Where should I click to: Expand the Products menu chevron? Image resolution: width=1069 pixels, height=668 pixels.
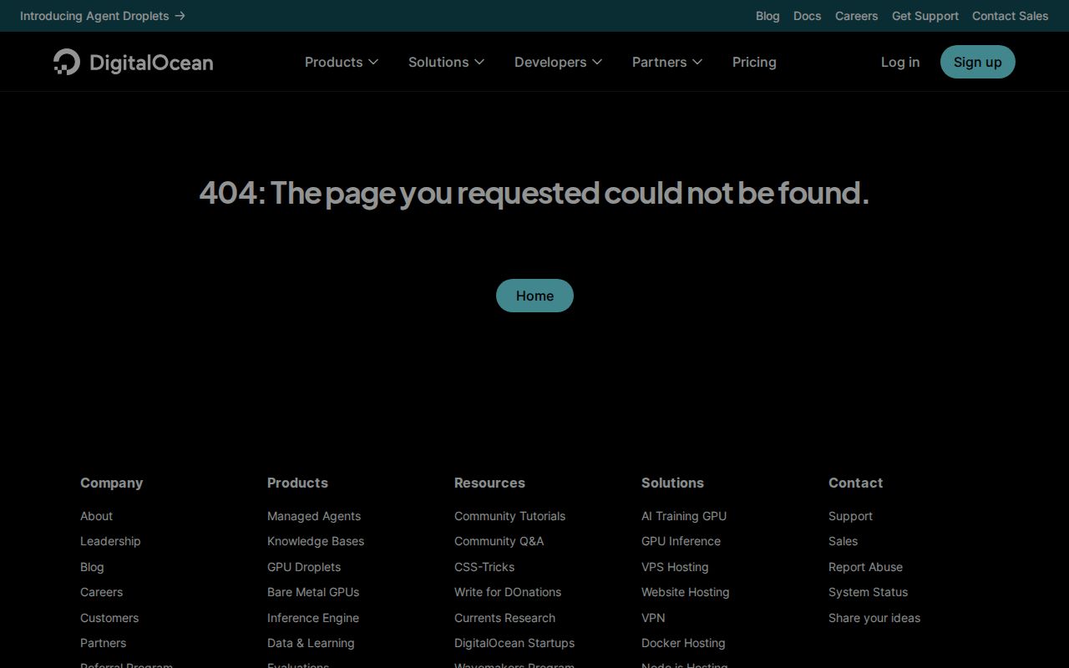click(x=373, y=62)
